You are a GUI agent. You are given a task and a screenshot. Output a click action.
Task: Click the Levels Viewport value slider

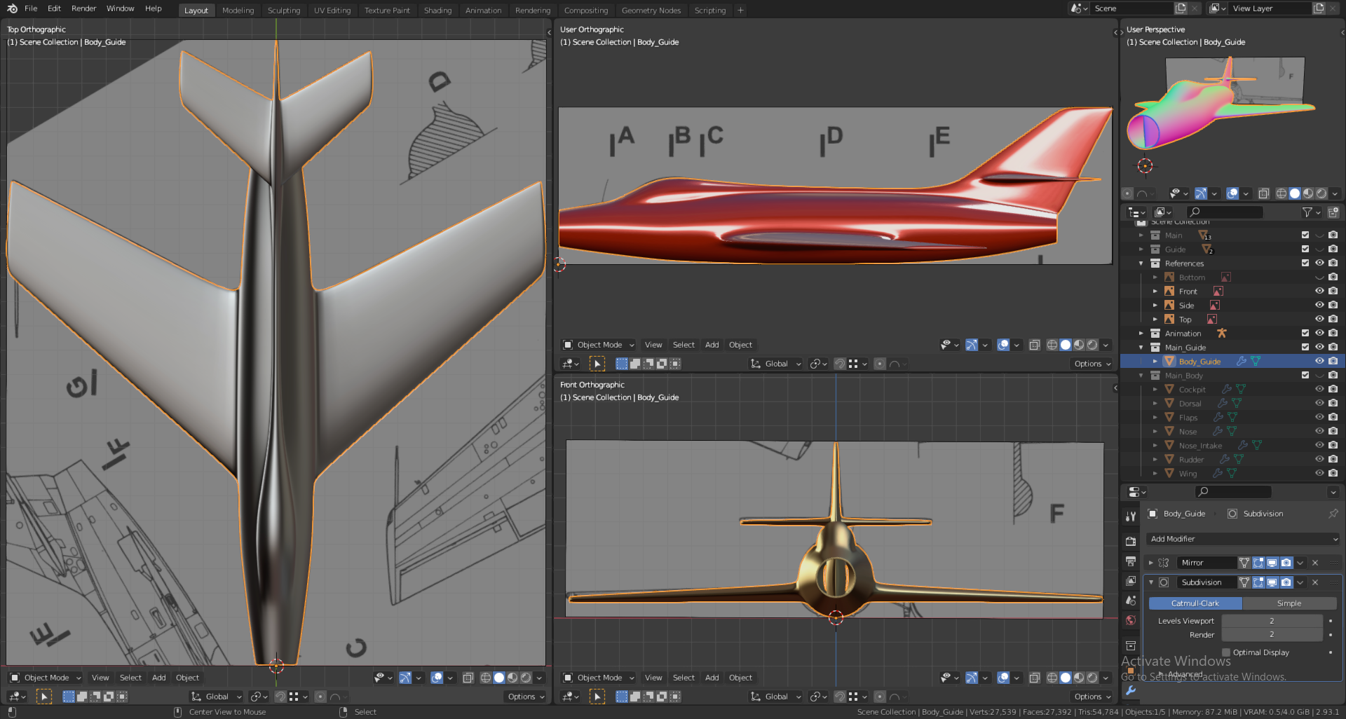1272,621
